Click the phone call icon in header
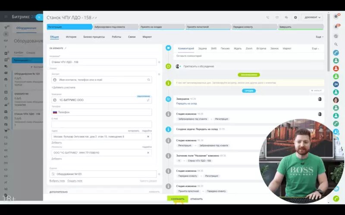 [267, 17]
